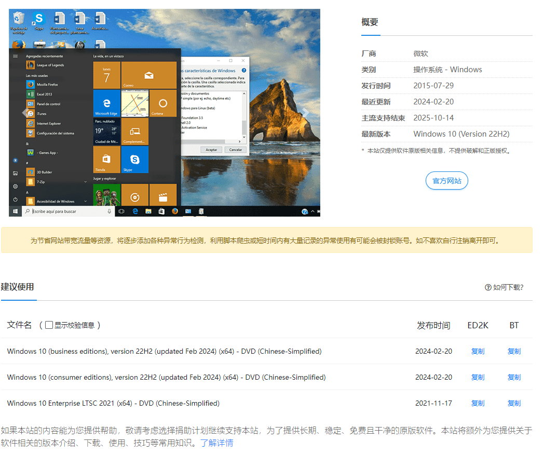Copy BT link for consumer editions row

pyautogui.click(x=514, y=377)
